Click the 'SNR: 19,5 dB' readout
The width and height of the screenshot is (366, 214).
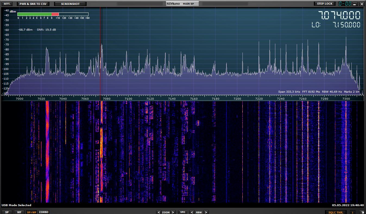46,30
